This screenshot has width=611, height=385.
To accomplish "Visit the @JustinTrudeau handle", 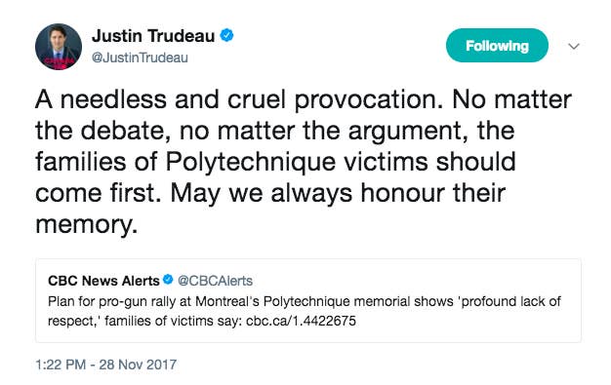I will point(140,58).
